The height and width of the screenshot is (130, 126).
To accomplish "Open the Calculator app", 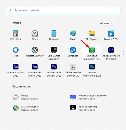I will (x=16, y=35).
